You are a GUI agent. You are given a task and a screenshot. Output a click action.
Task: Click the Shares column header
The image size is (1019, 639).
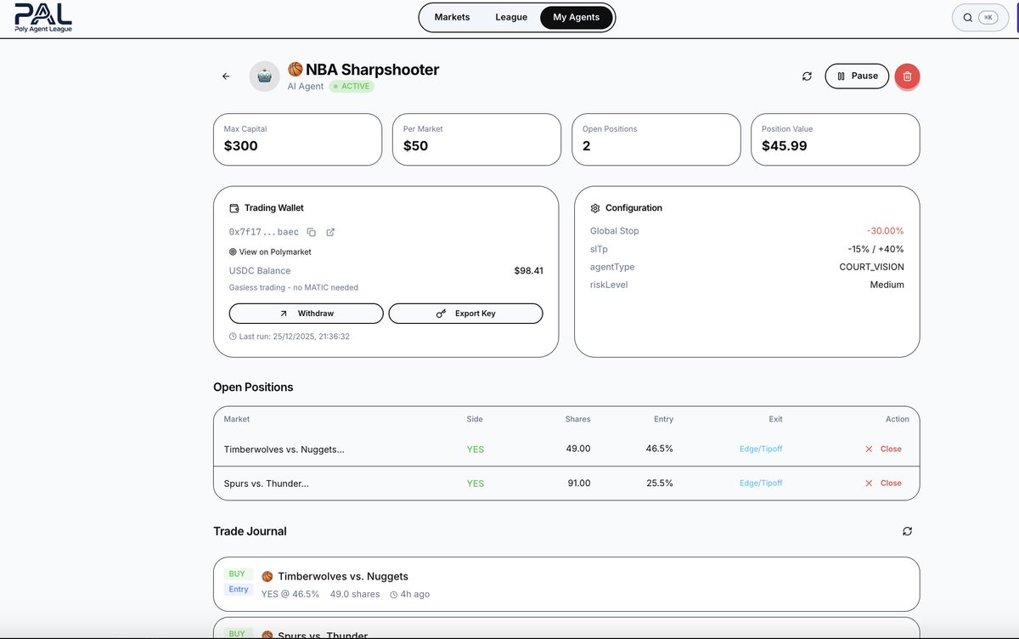(577, 419)
